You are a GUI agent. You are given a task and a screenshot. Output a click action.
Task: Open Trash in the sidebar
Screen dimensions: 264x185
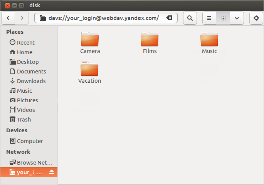29,120
